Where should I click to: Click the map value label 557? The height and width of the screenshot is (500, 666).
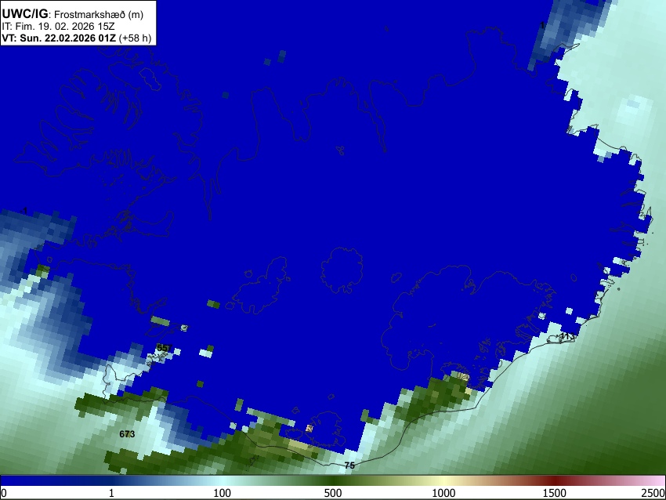164,348
